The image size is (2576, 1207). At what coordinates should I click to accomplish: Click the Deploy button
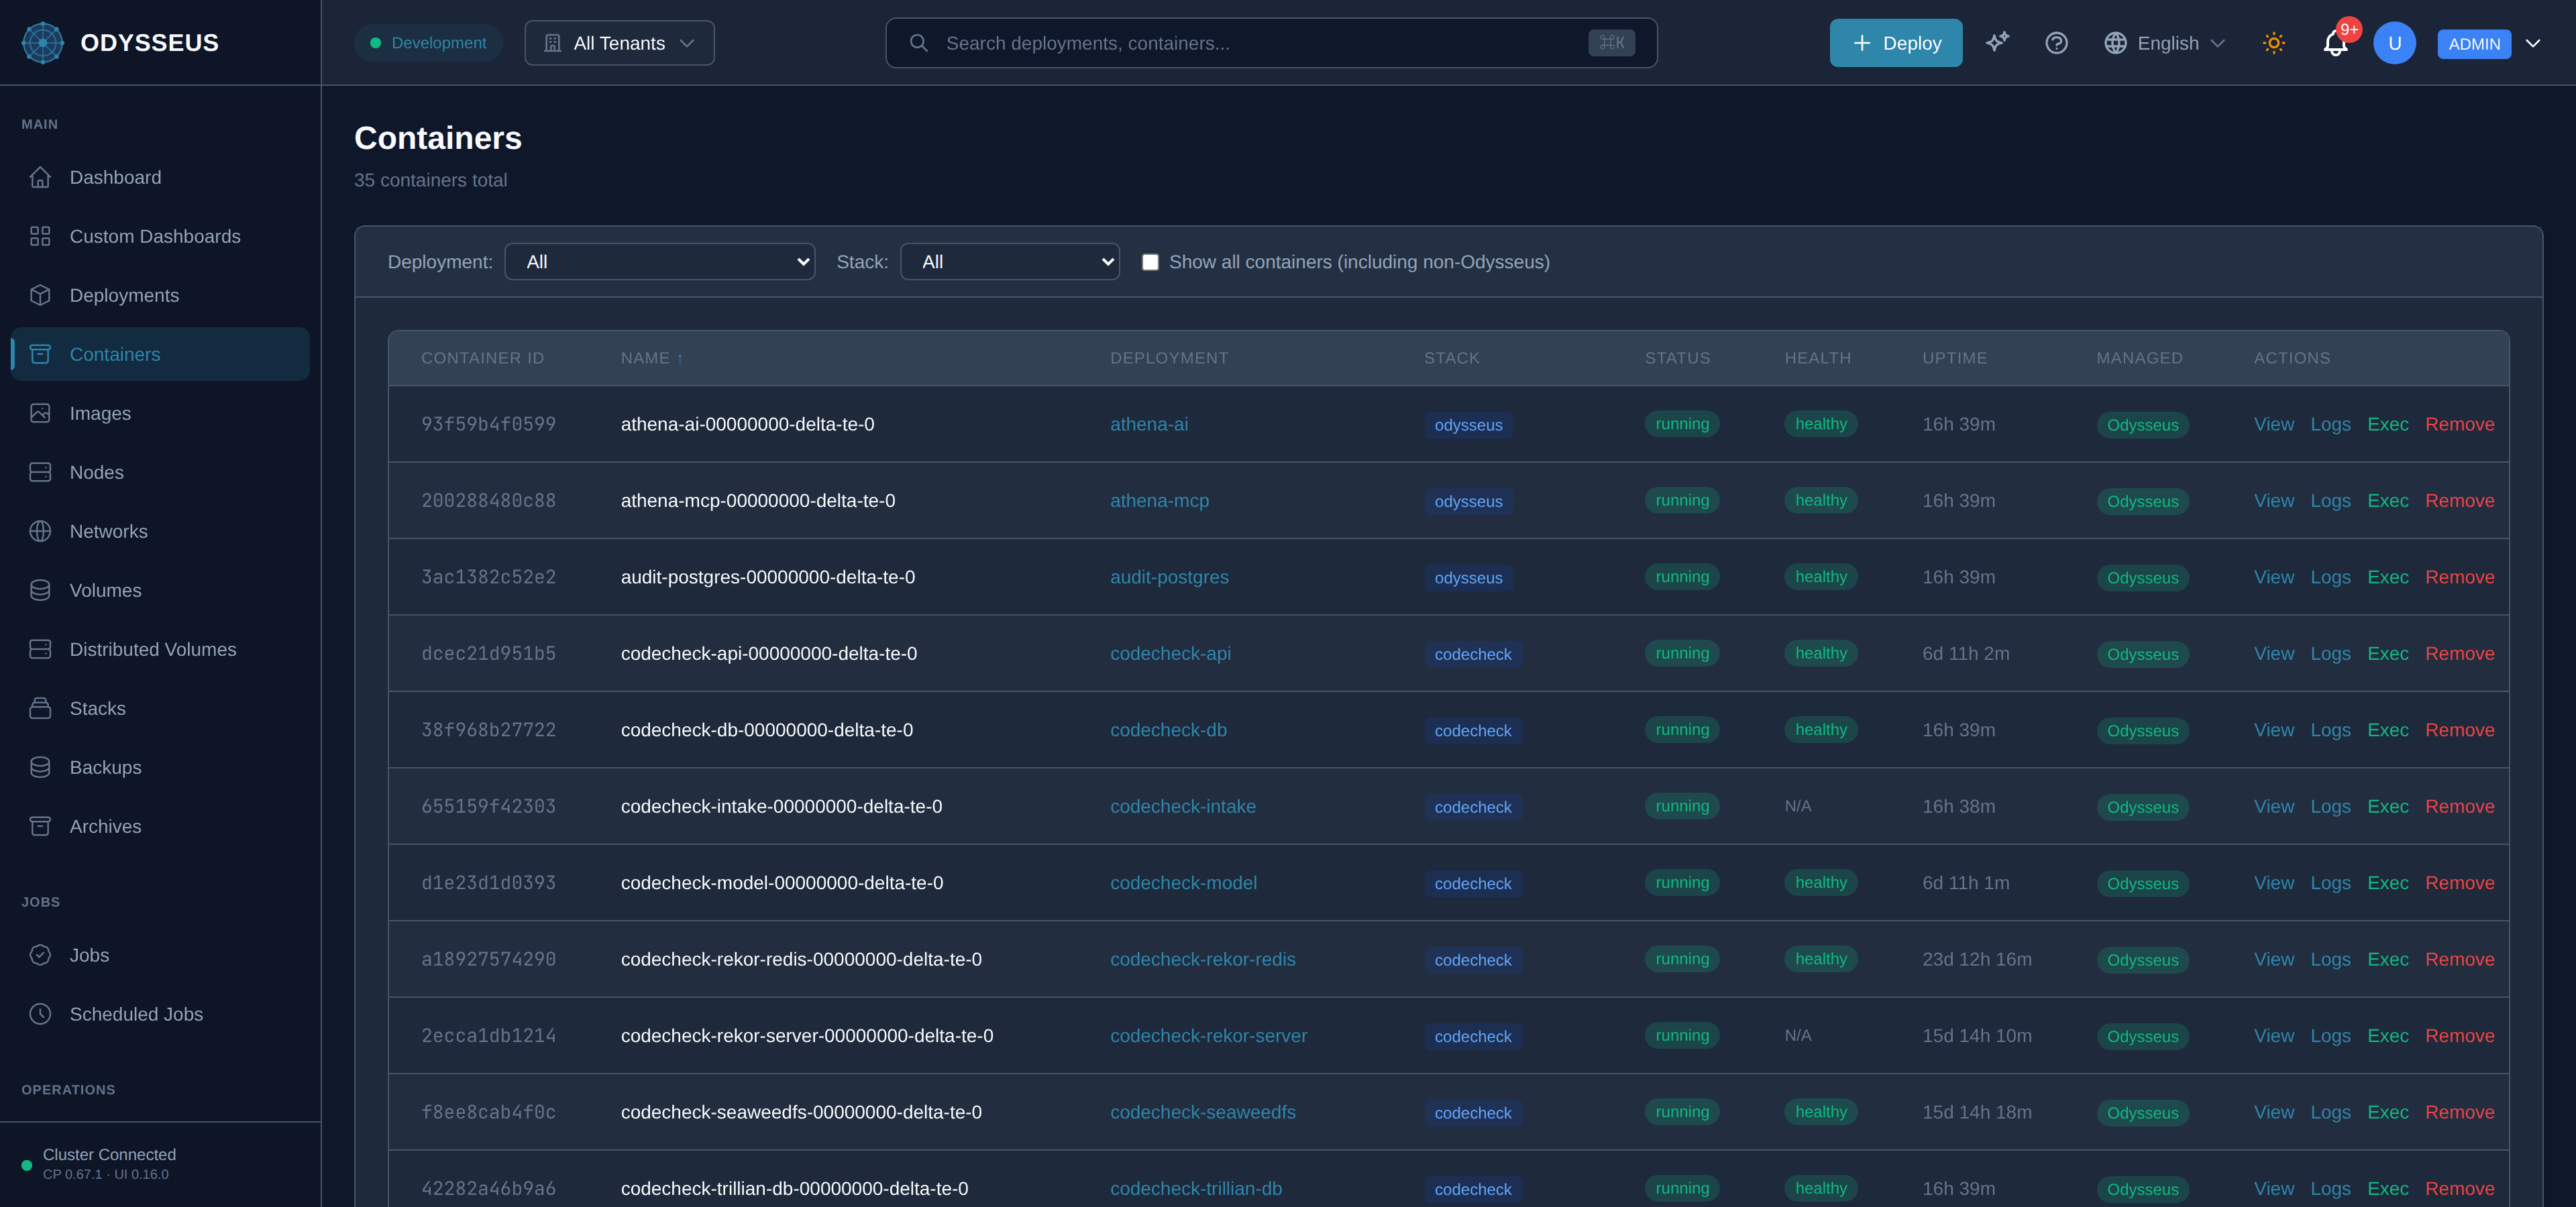(1895, 43)
